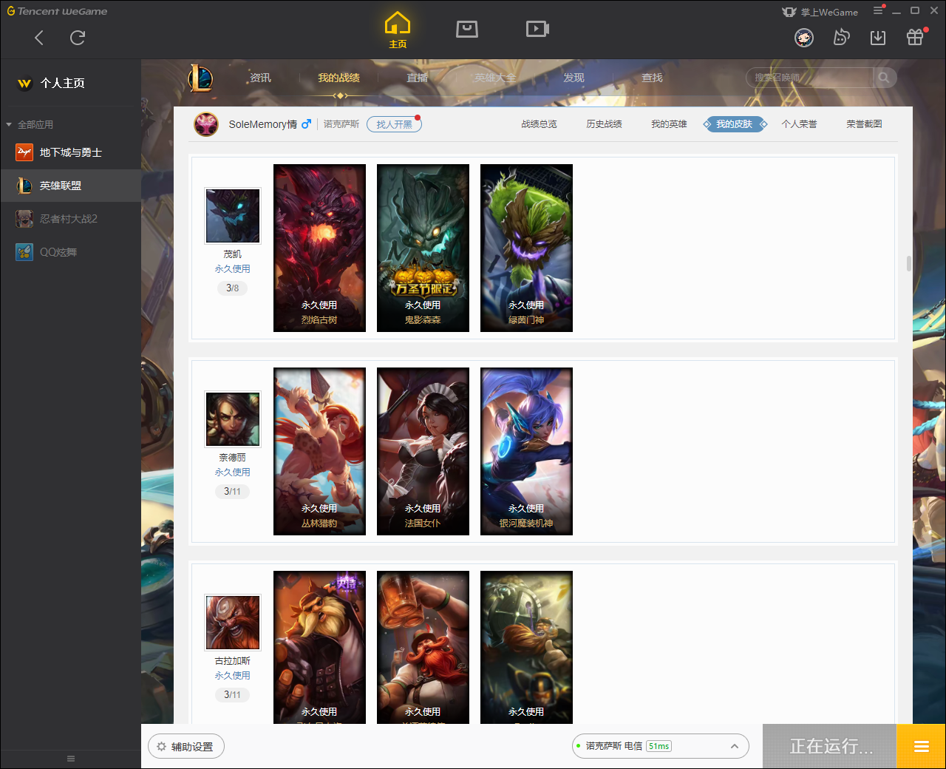Open the 个人荣誉 sub-tab
946x769 pixels.
click(x=799, y=124)
